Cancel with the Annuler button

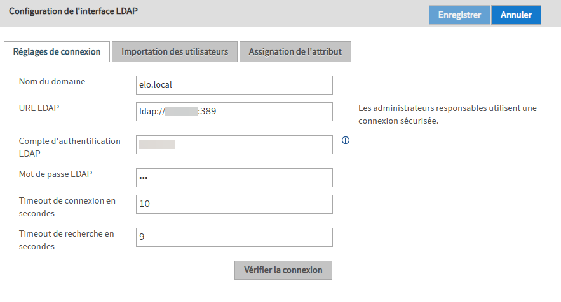coord(516,15)
